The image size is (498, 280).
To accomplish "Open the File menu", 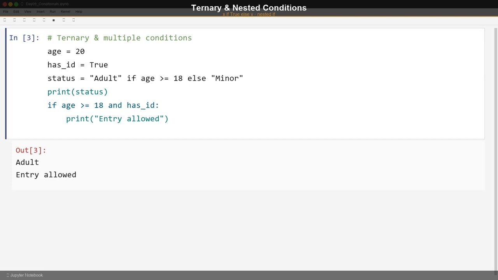I will point(5,12).
